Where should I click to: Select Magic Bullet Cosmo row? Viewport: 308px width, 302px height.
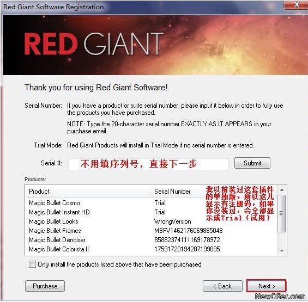click(x=151, y=203)
